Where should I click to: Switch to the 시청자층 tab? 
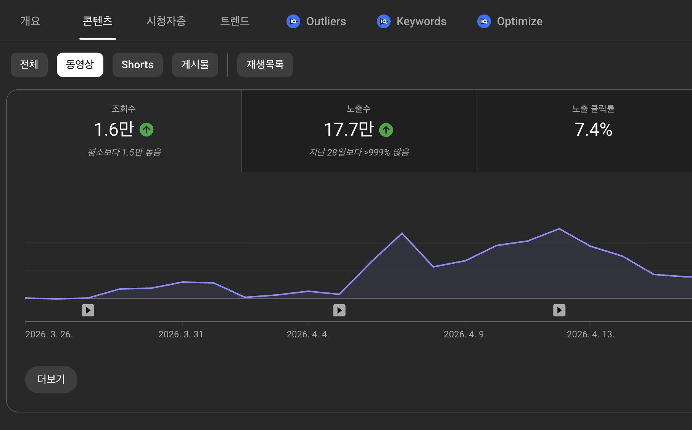pyautogui.click(x=166, y=21)
